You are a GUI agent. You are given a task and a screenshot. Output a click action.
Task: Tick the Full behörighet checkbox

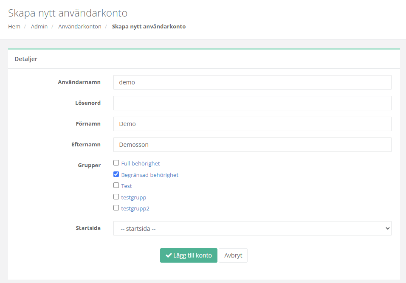point(116,163)
